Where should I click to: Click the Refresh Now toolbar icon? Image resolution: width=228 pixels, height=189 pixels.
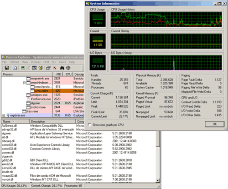pos(15,68)
